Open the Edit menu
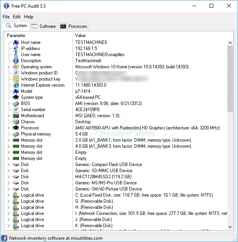238x242 pixels. pyautogui.click(x=17, y=17)
